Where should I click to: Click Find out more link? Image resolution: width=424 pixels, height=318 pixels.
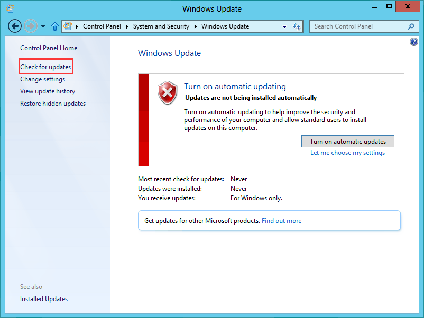[x=281, y=221]
